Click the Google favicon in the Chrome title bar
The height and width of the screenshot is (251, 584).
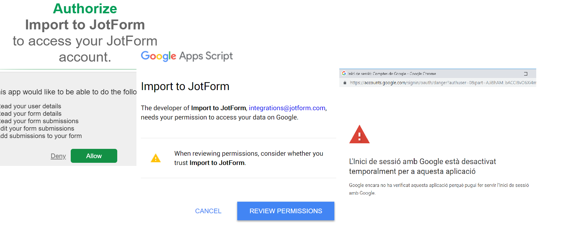pos(344,73)
